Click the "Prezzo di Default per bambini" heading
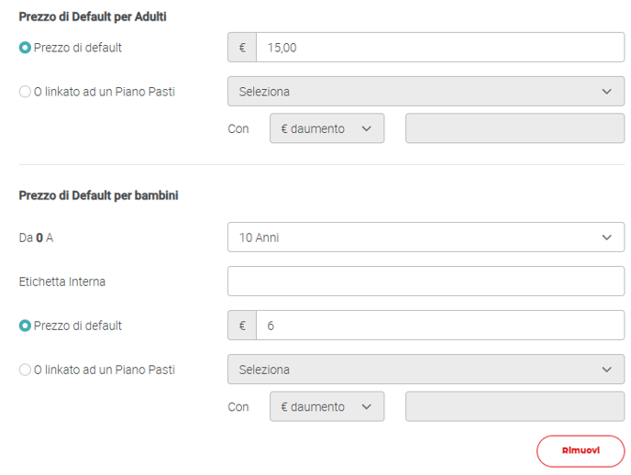This screenshot has width=631, height=475. (x=98, y=196)
